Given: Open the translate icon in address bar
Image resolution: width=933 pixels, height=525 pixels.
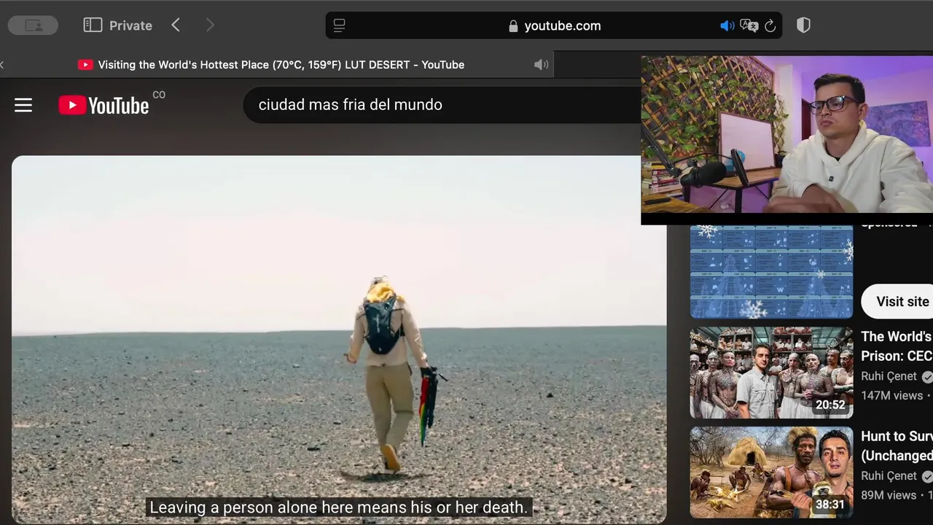Looking at the screenshot, I should click(749, 26).
